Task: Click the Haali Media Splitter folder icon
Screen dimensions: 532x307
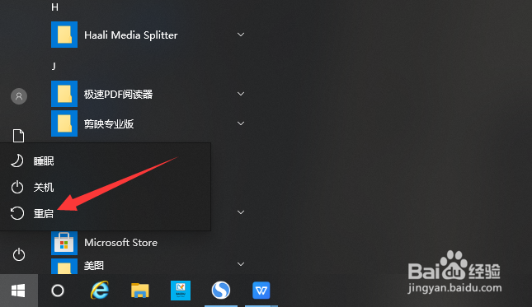Action: point(64,35)
